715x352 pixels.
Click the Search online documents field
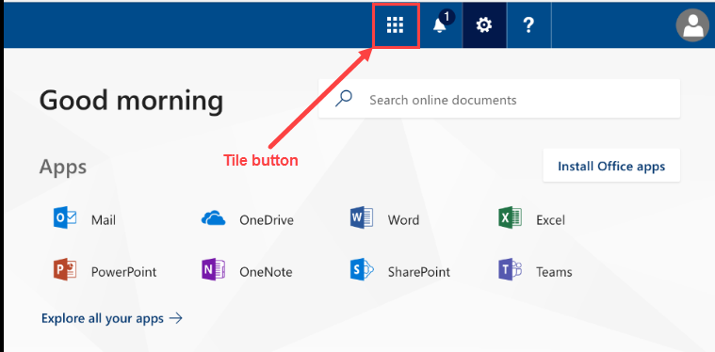pos(499,99)
